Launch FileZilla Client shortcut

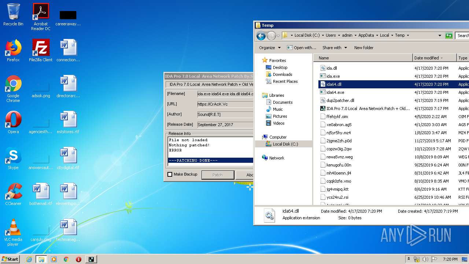click(41, 51)
